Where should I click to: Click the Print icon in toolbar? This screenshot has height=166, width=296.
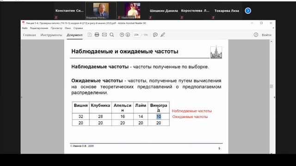click(97, 35)
